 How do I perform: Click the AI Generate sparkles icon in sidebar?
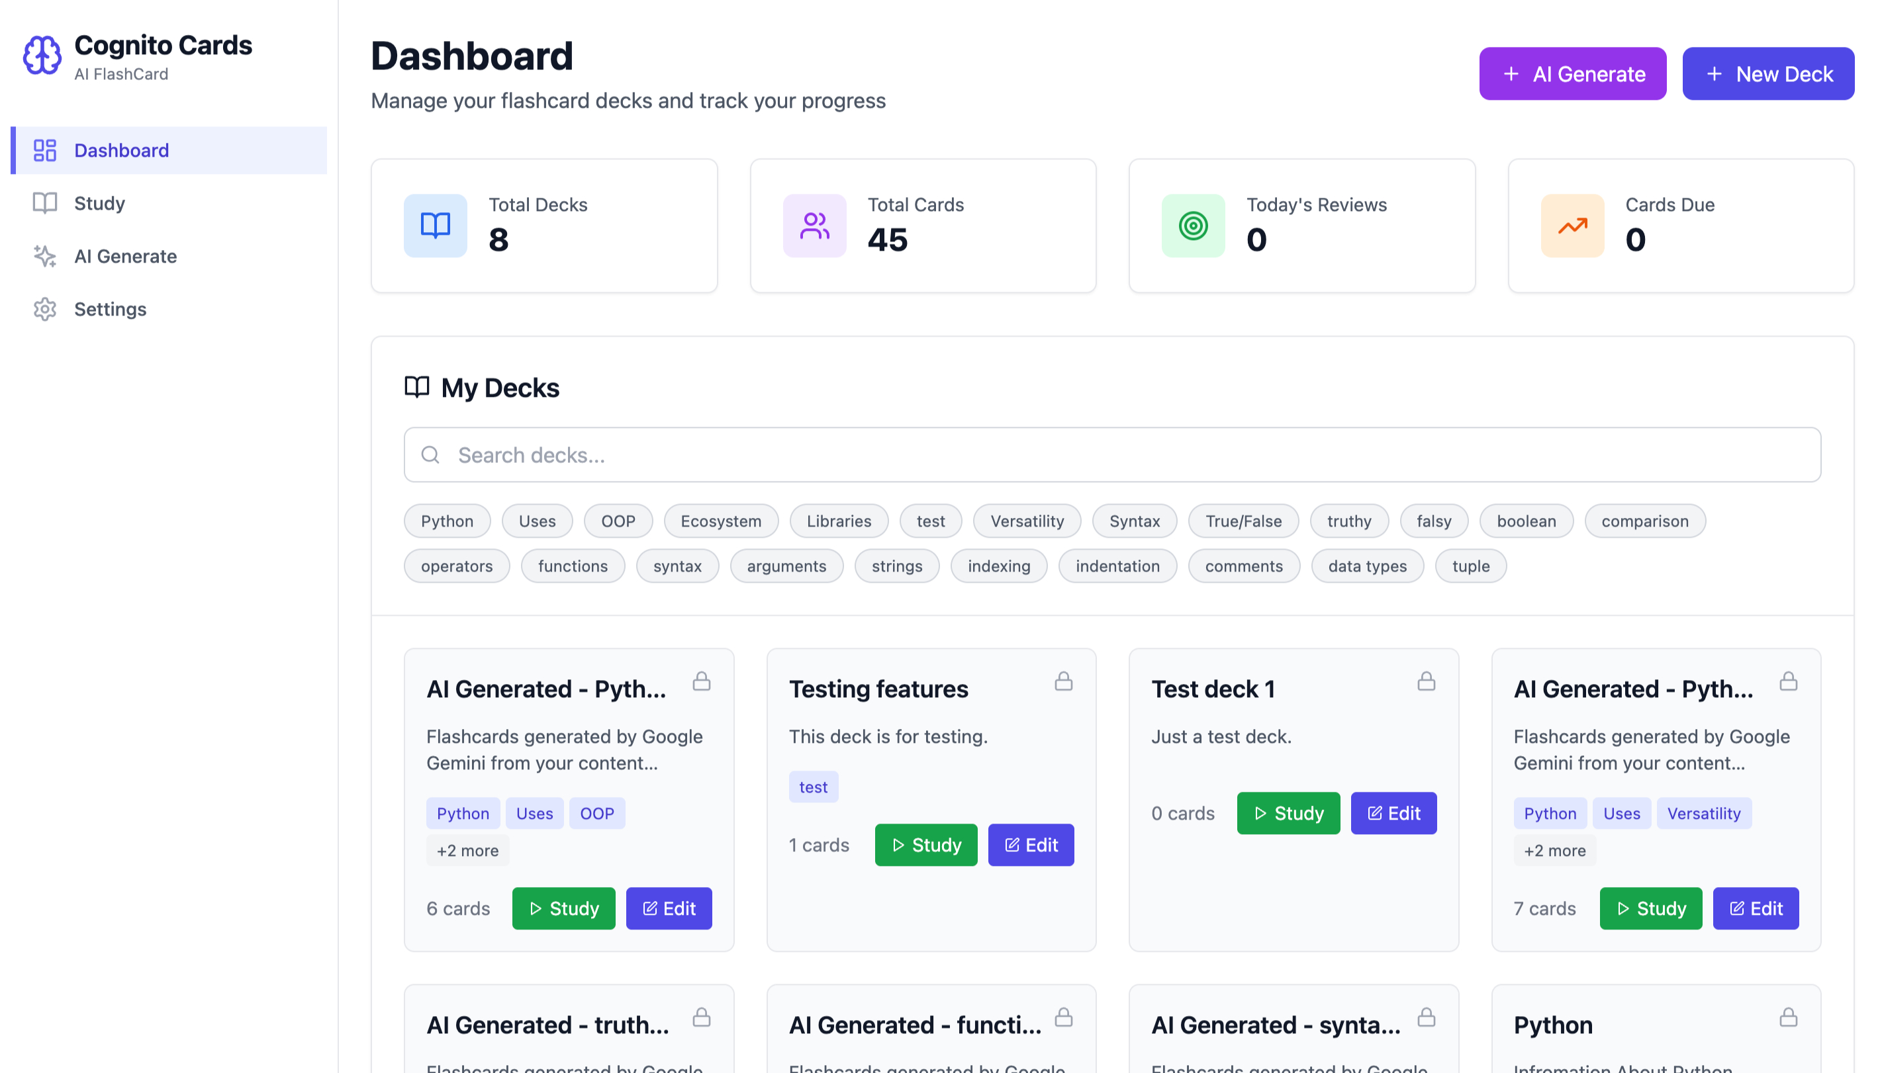(x=44, y=256)
